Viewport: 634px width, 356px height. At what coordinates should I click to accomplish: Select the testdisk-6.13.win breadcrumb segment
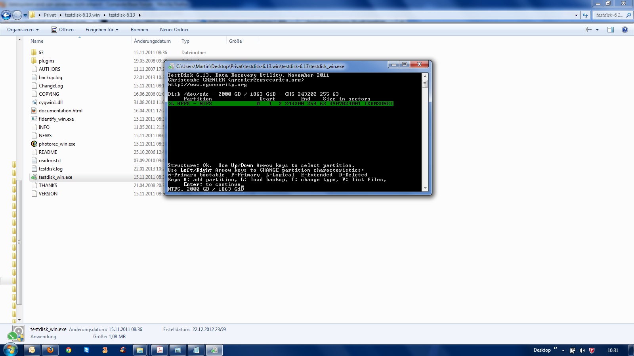coord(82,15)
